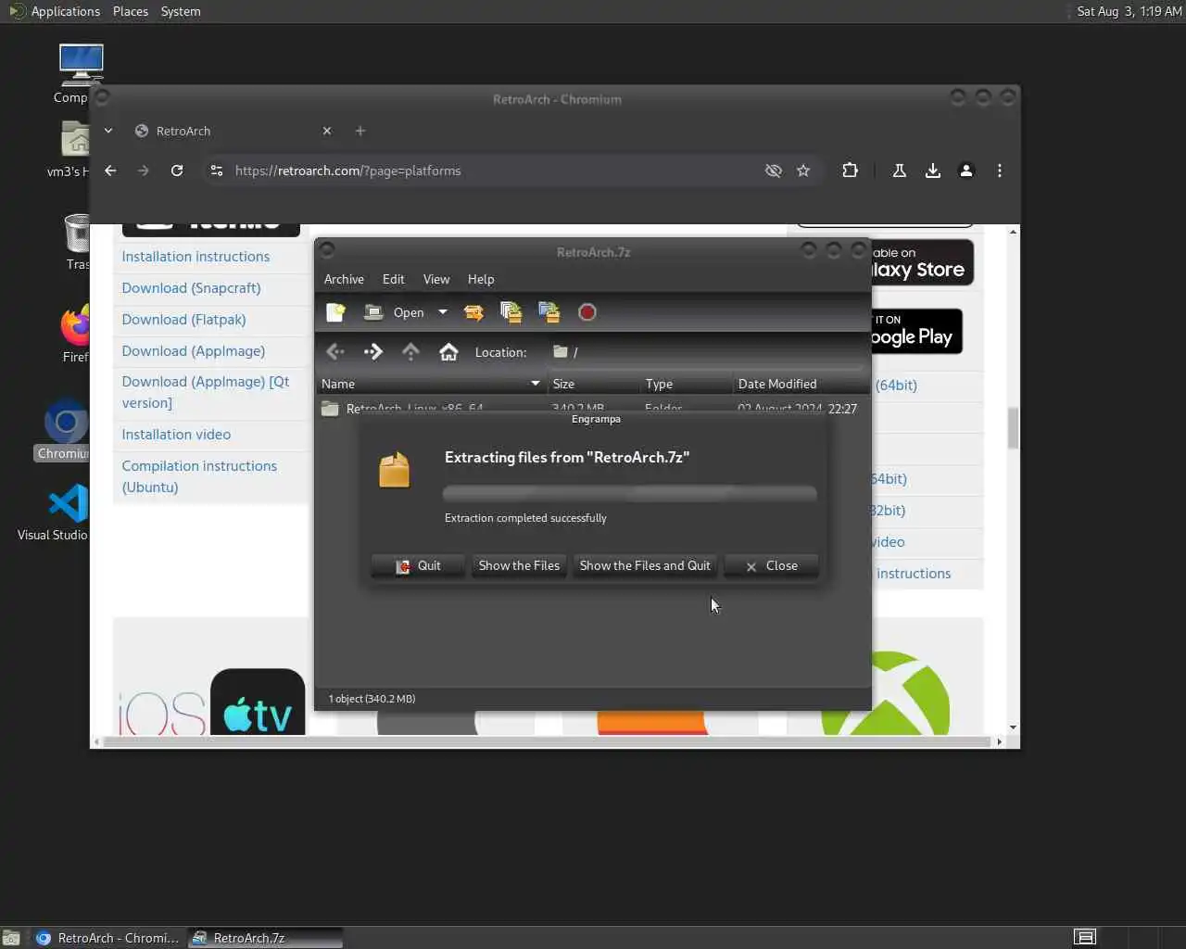Viewport: 1186px width, 949px height.
Task: Click the Add folder toolbar icon
Action: [549, 312]
